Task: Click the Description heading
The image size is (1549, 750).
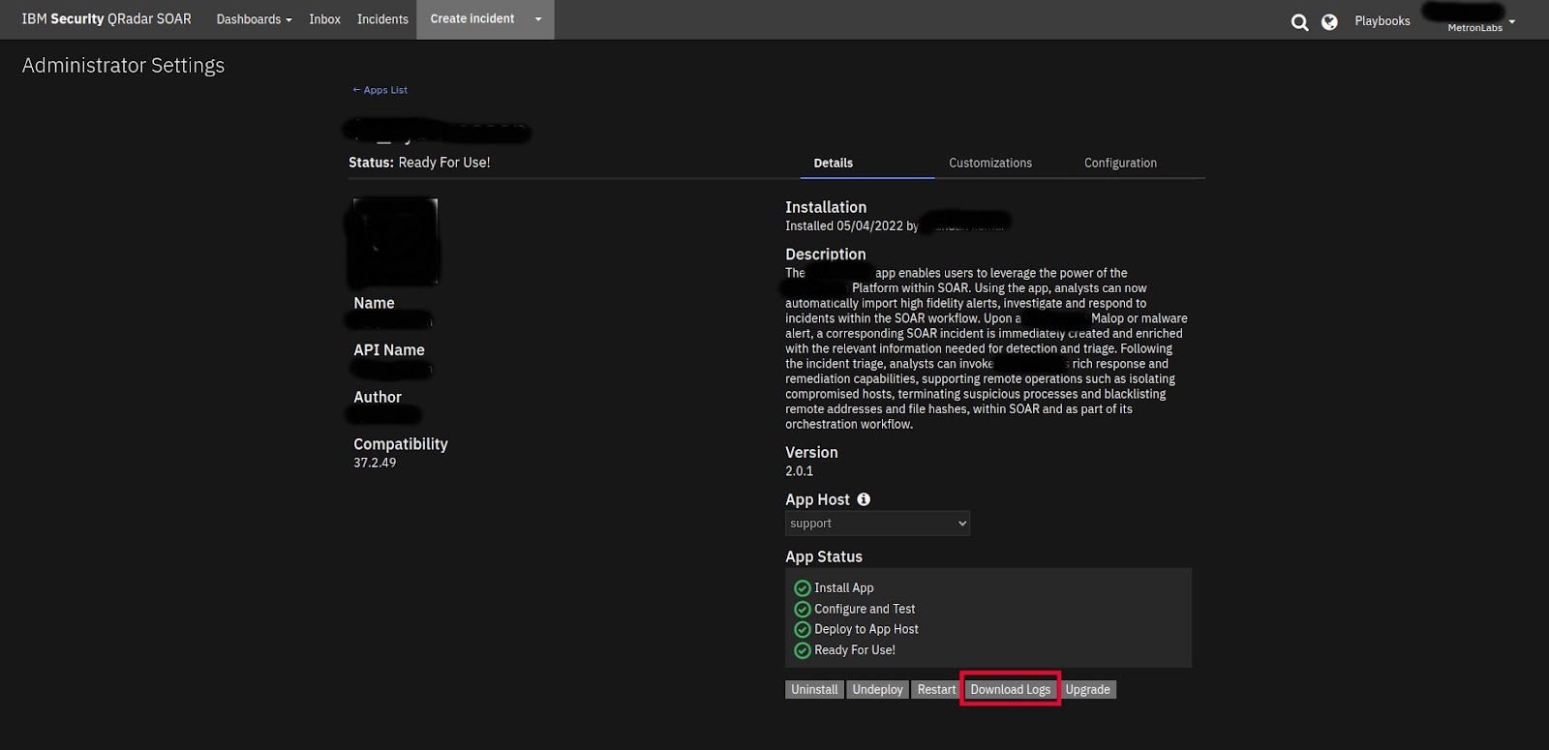Action: [x=826, y=255]
